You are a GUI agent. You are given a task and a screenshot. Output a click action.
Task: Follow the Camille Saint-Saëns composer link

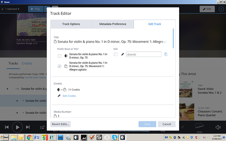point(35,78)
